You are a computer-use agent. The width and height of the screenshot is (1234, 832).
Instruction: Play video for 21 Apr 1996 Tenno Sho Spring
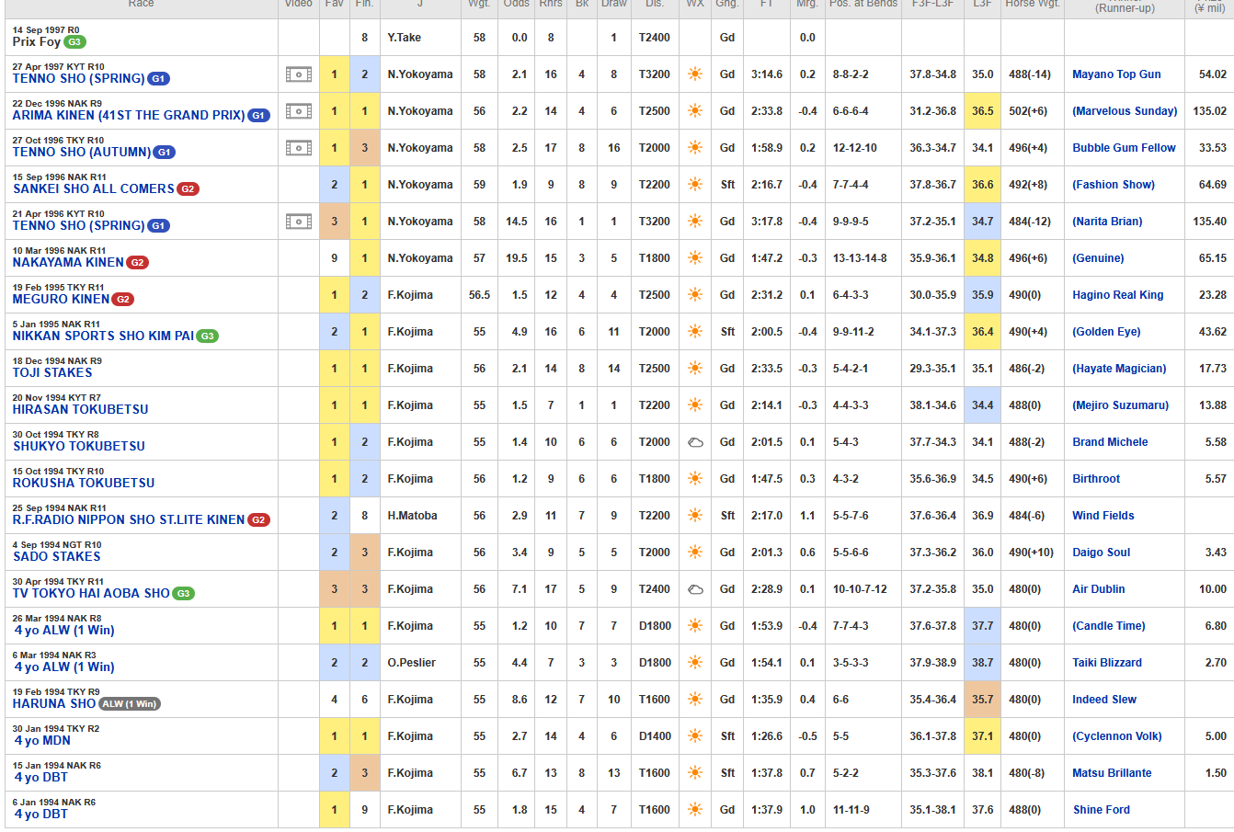(x=299, y=222)
